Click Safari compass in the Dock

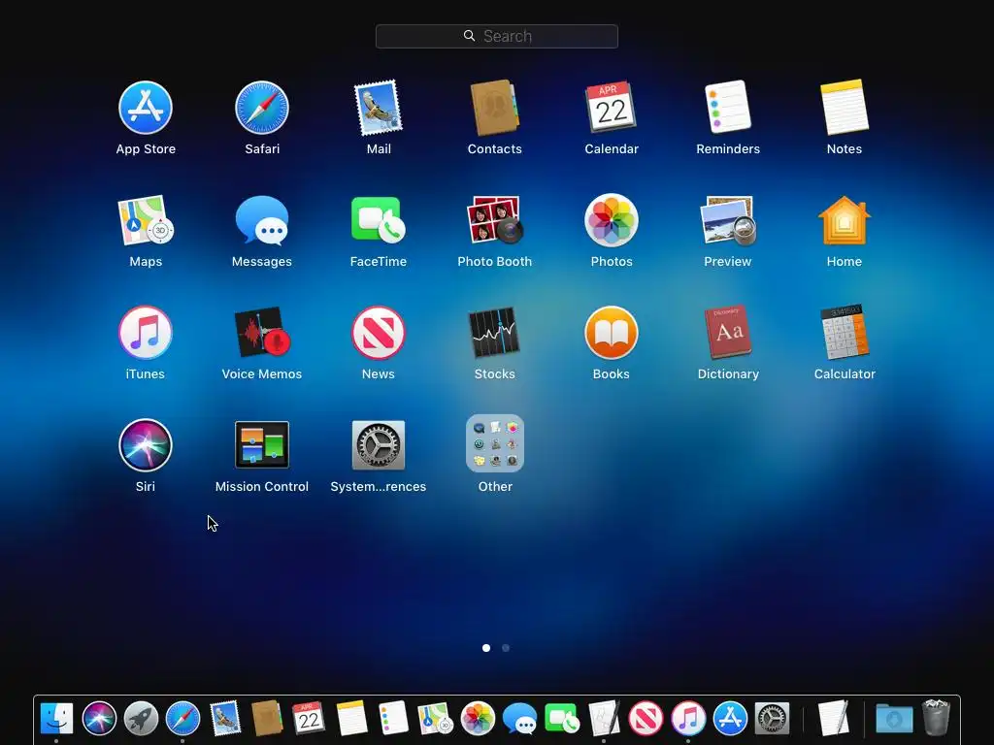coord(182,719)
